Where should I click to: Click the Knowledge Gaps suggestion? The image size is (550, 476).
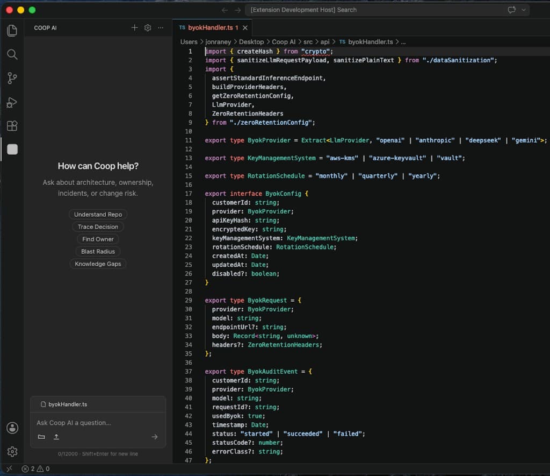pos(98,264)
